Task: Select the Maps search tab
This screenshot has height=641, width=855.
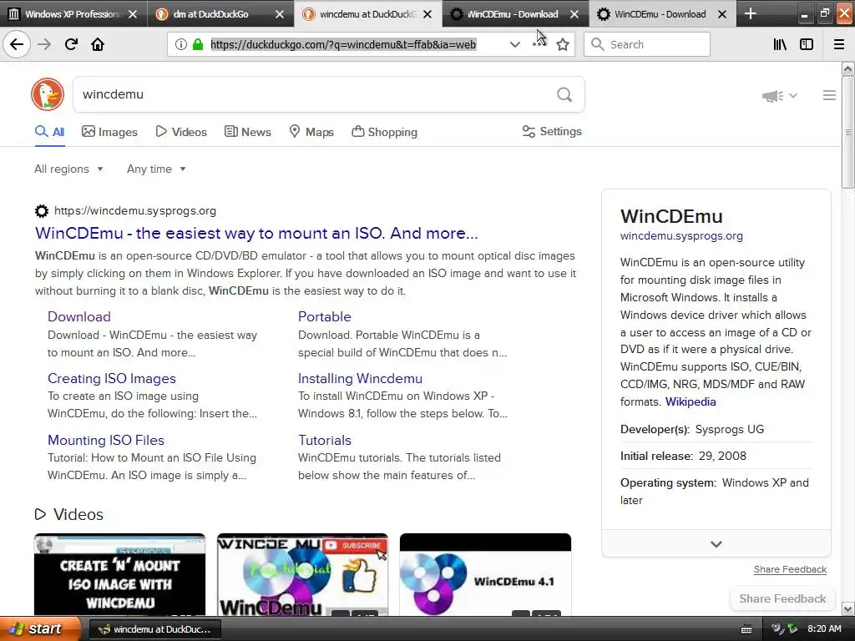Action: [311, 132]
